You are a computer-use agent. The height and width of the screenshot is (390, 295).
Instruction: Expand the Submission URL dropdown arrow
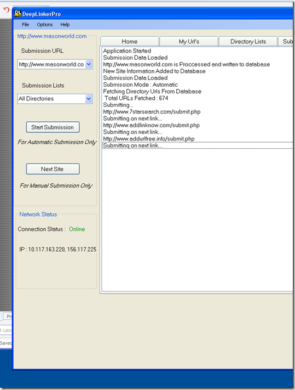89,64
